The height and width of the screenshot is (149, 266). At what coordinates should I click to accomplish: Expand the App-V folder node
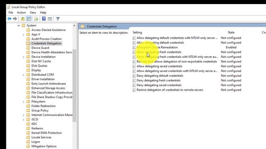pos(23,34)
